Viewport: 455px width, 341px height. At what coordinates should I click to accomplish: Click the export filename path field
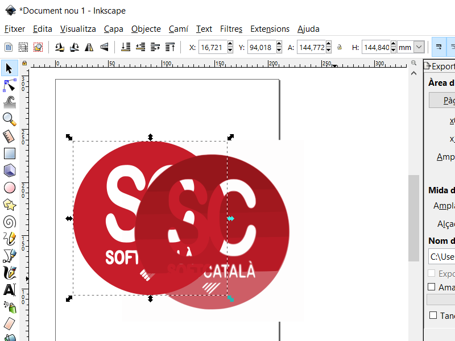(442, 257)
